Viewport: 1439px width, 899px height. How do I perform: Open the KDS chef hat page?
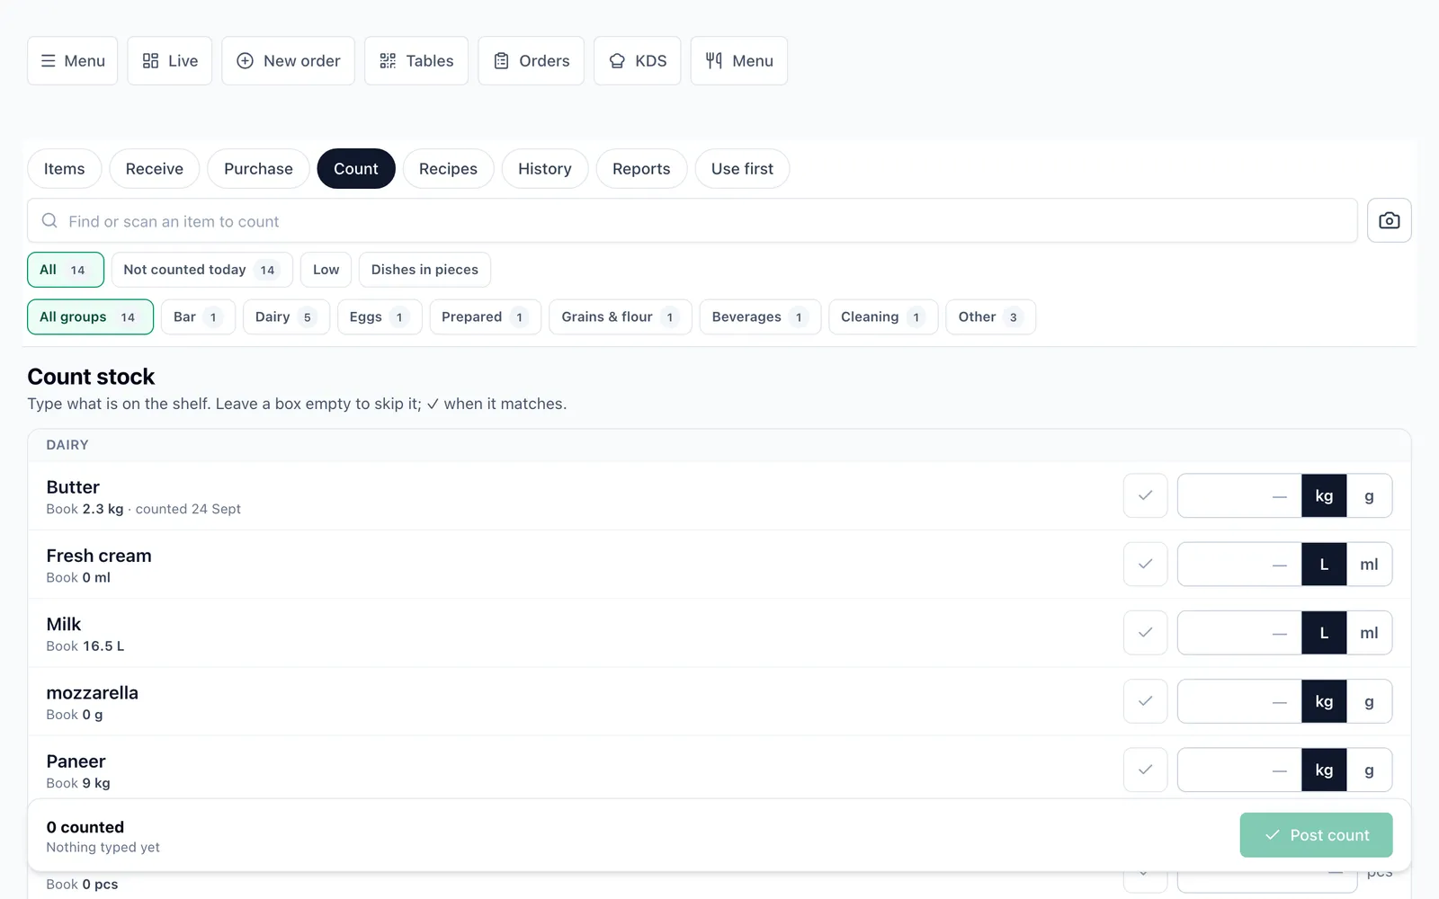click(637, 61)
